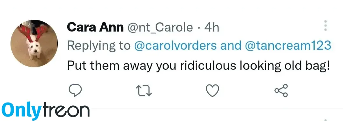This screenshot has height=121, width=343.
Task: Open more options of the next tweet below
Action: 325,120
